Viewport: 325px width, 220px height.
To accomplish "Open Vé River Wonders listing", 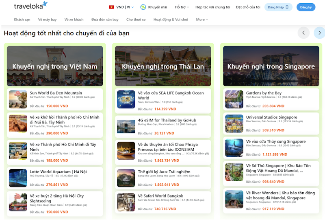I will (280, 195).
